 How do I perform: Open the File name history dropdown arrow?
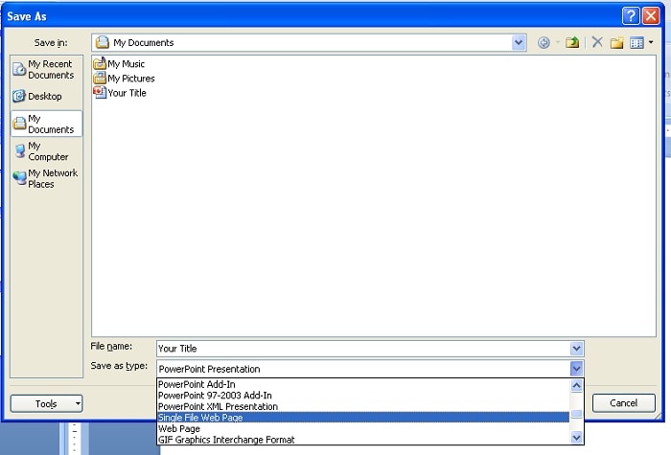[x=576, y=349]
